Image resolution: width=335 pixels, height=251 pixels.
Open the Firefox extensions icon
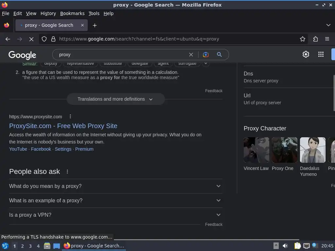(x=315, y=39)
